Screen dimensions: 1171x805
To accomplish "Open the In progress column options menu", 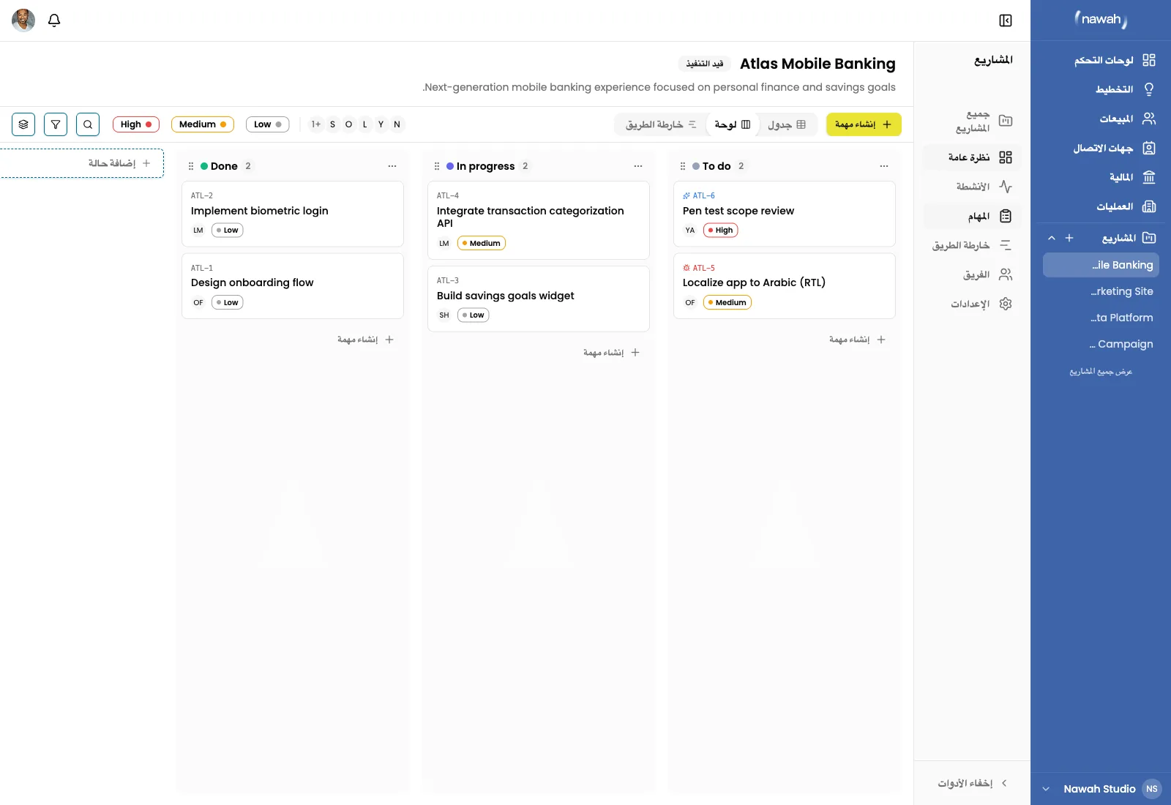I will (x=638, y=166).
